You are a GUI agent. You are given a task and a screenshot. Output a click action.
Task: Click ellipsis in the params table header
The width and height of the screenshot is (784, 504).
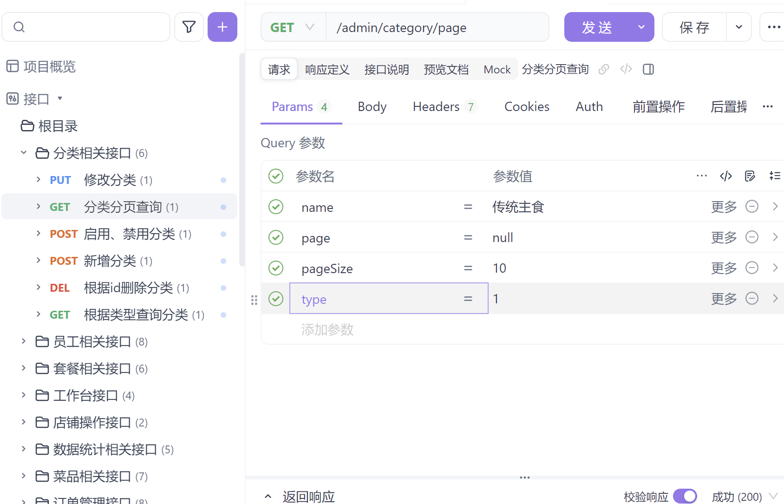tap(702, 176)
